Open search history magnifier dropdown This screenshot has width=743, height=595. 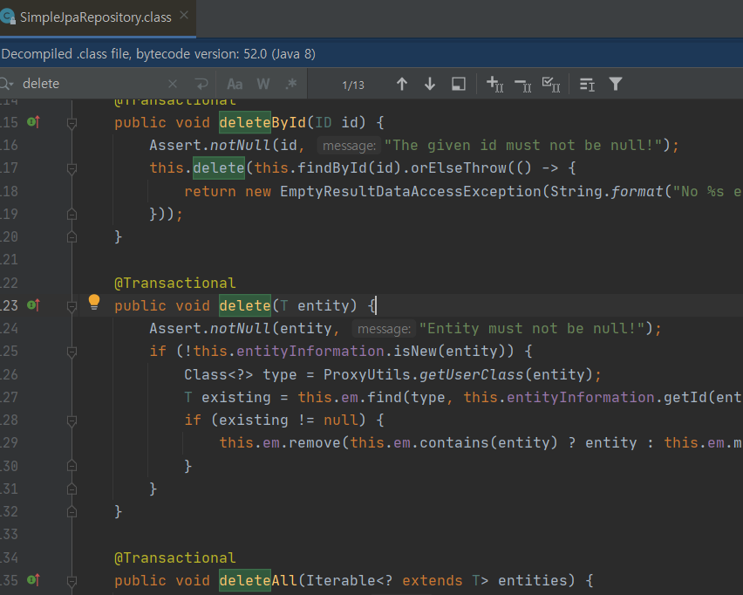point(7,84)
